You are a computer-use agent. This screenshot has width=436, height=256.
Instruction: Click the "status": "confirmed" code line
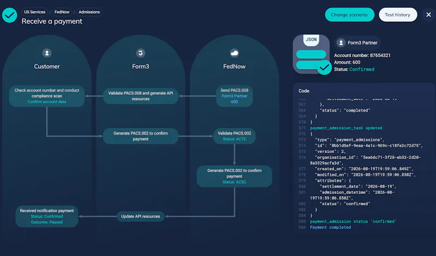point(345,204)
